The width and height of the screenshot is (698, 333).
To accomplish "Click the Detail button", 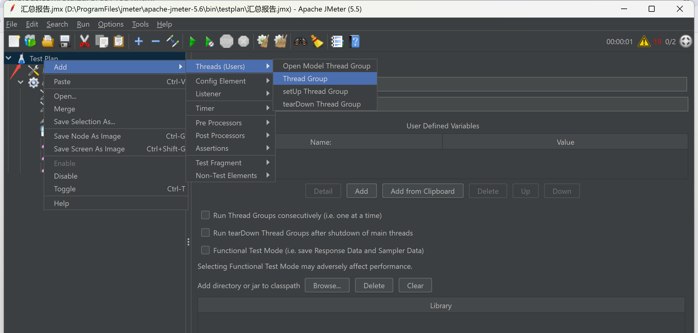I will [x=323, y=191].
